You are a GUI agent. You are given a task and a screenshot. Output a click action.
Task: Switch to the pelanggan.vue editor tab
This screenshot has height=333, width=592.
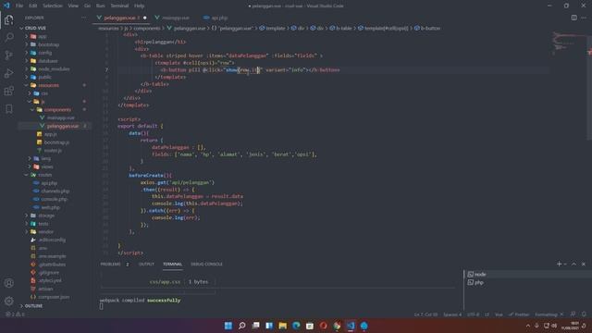[x=121, y=18]
